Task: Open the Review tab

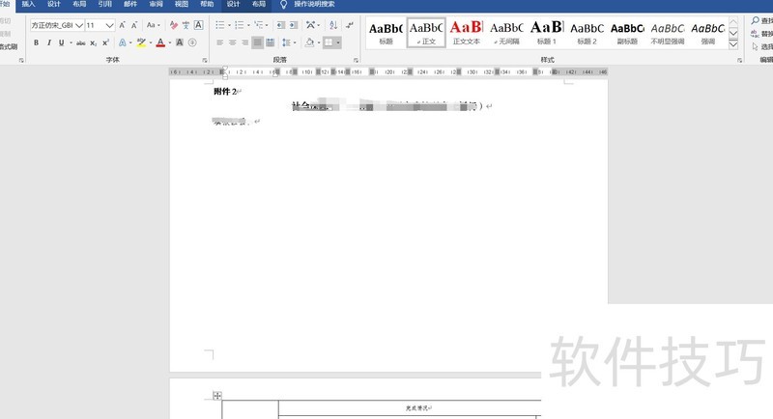Action: 157,4
